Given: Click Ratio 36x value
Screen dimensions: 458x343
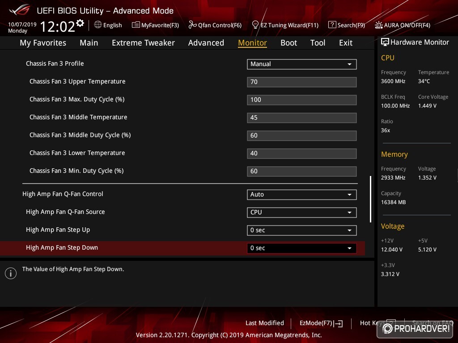Looking at the screenshot, I should 385,130.
